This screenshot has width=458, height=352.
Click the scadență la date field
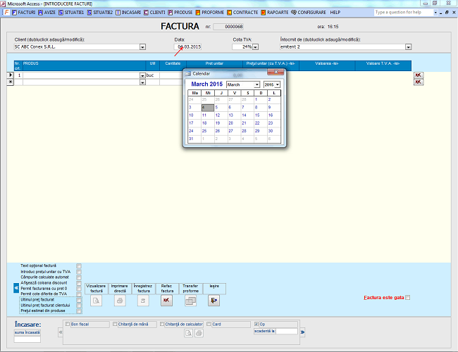point(287,332)
